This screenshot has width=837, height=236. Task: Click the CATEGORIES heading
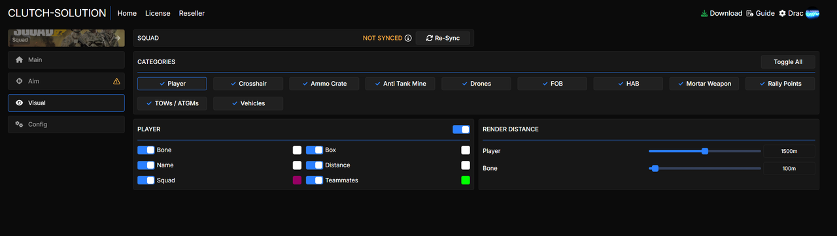click(156, 62)
